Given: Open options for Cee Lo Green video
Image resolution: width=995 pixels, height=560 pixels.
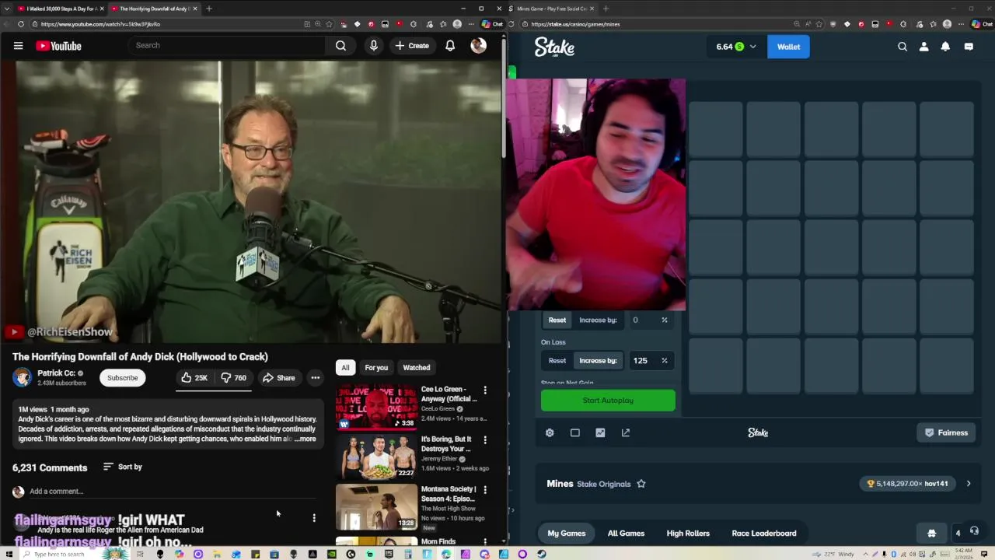Looking at the screenshot, I should pyautogui.click(x=485, y=390).
